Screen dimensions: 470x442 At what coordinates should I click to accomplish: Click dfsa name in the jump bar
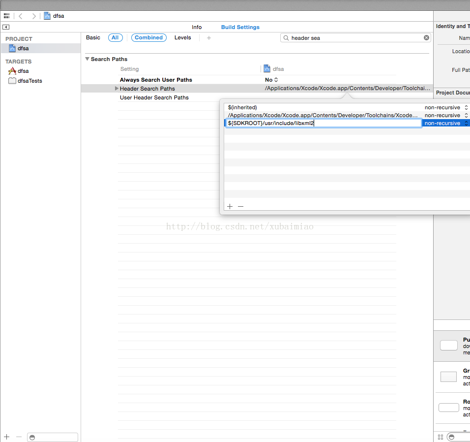59,16
